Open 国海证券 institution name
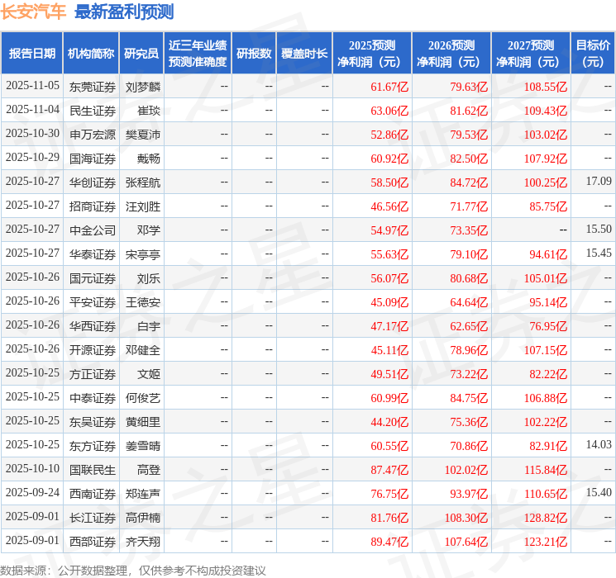Screen dimensions: 616x578 tap(93, 159)
